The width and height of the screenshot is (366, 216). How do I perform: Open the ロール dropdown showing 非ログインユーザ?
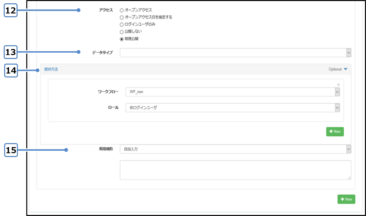click(x=232, y=108)
